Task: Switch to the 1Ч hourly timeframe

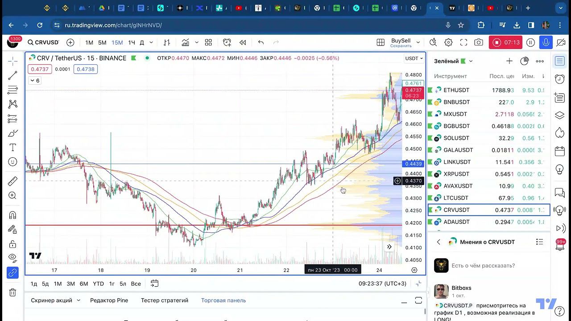Action: click(x=132, y=42)
